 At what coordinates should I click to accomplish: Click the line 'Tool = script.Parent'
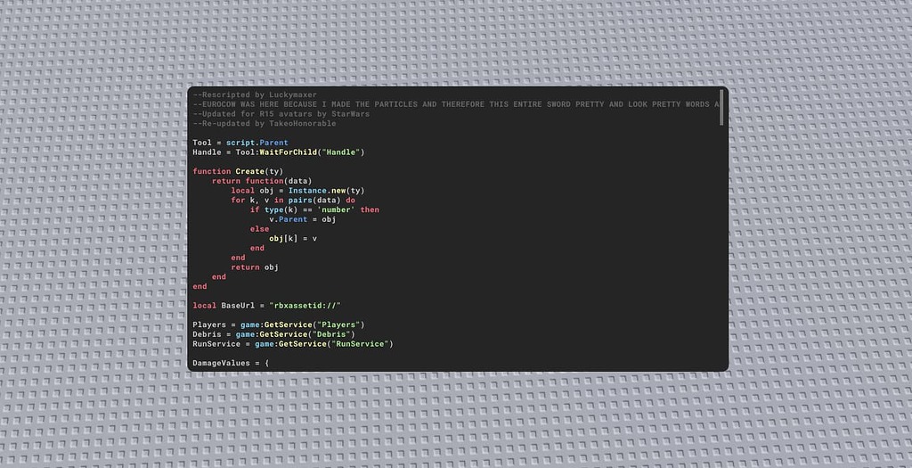240,143
